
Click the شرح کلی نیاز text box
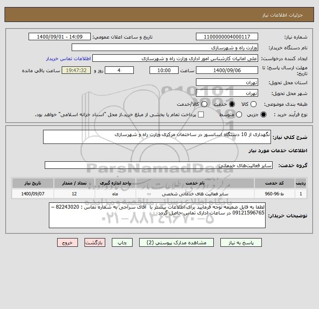pos(157,137)
